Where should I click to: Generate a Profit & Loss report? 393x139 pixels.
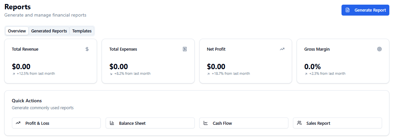pos(56,123)
